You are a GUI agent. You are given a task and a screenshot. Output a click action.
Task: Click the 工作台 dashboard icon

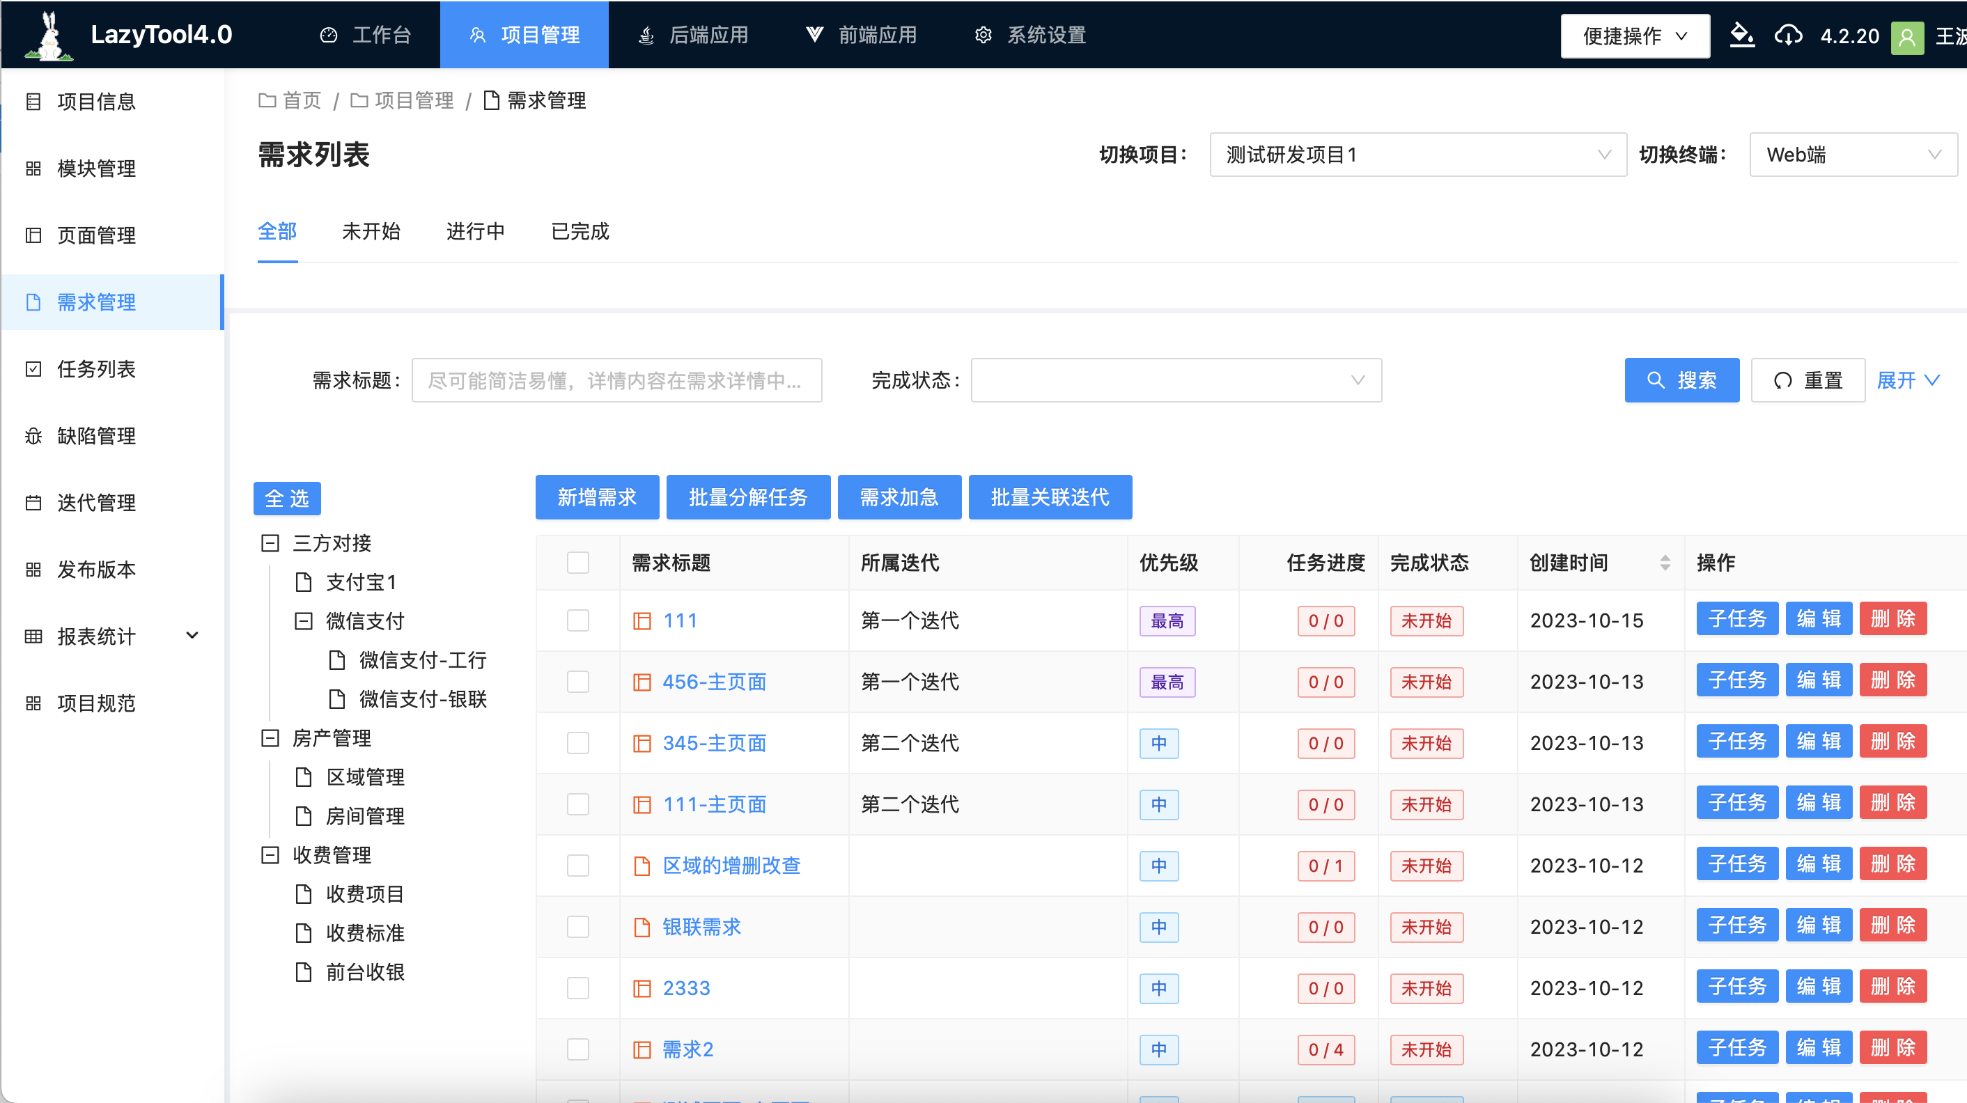[328, 35]
